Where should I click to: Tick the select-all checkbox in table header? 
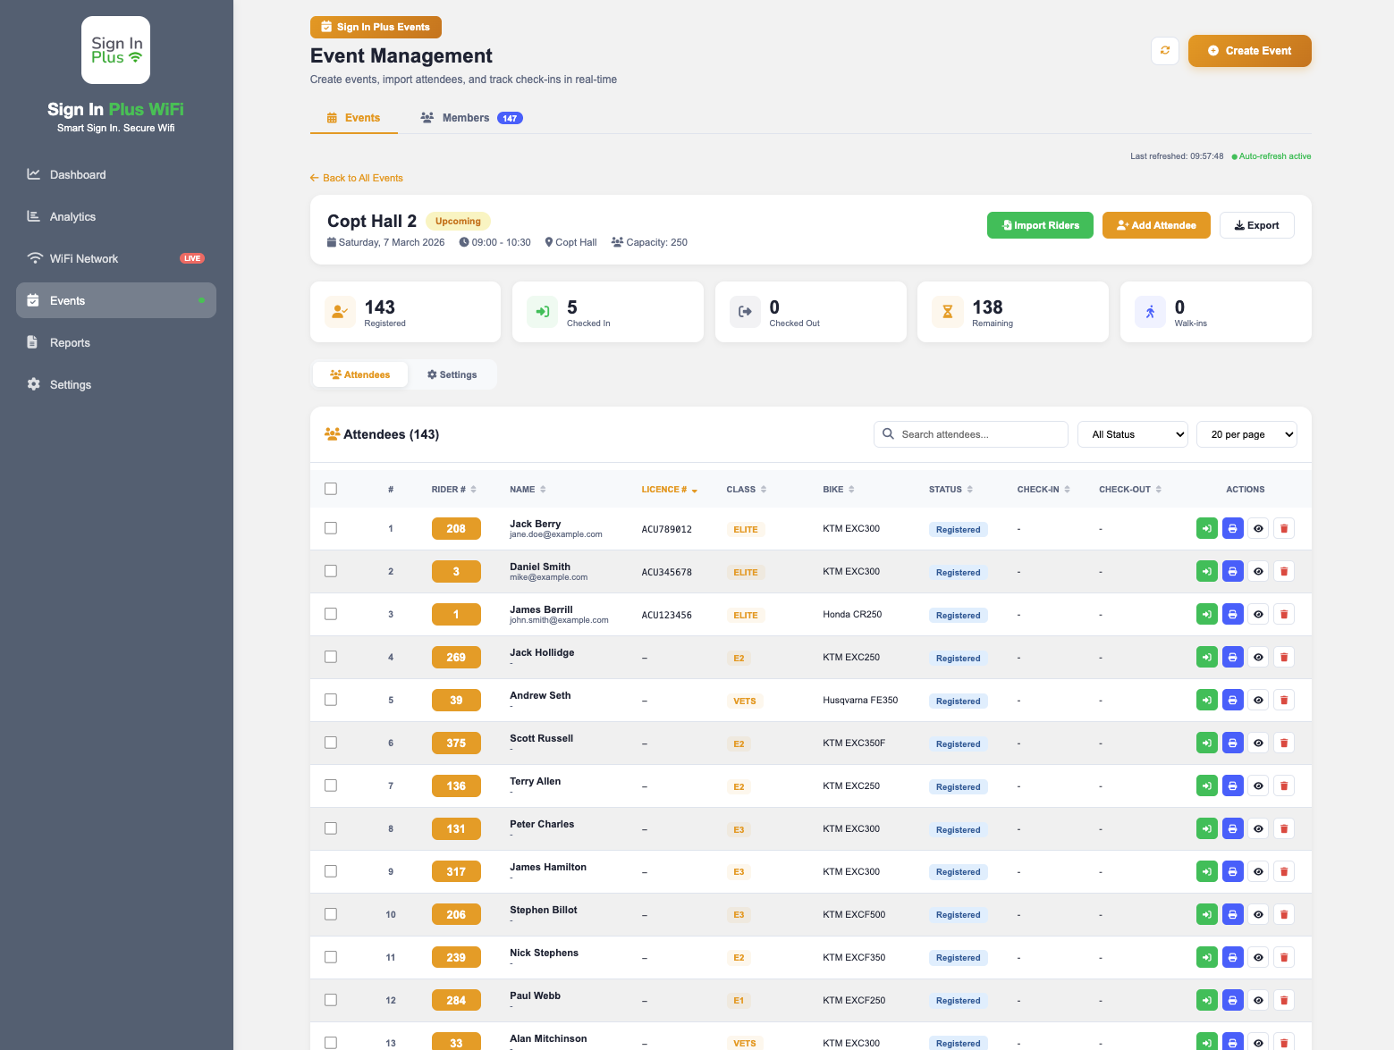[x=331, y=489]
